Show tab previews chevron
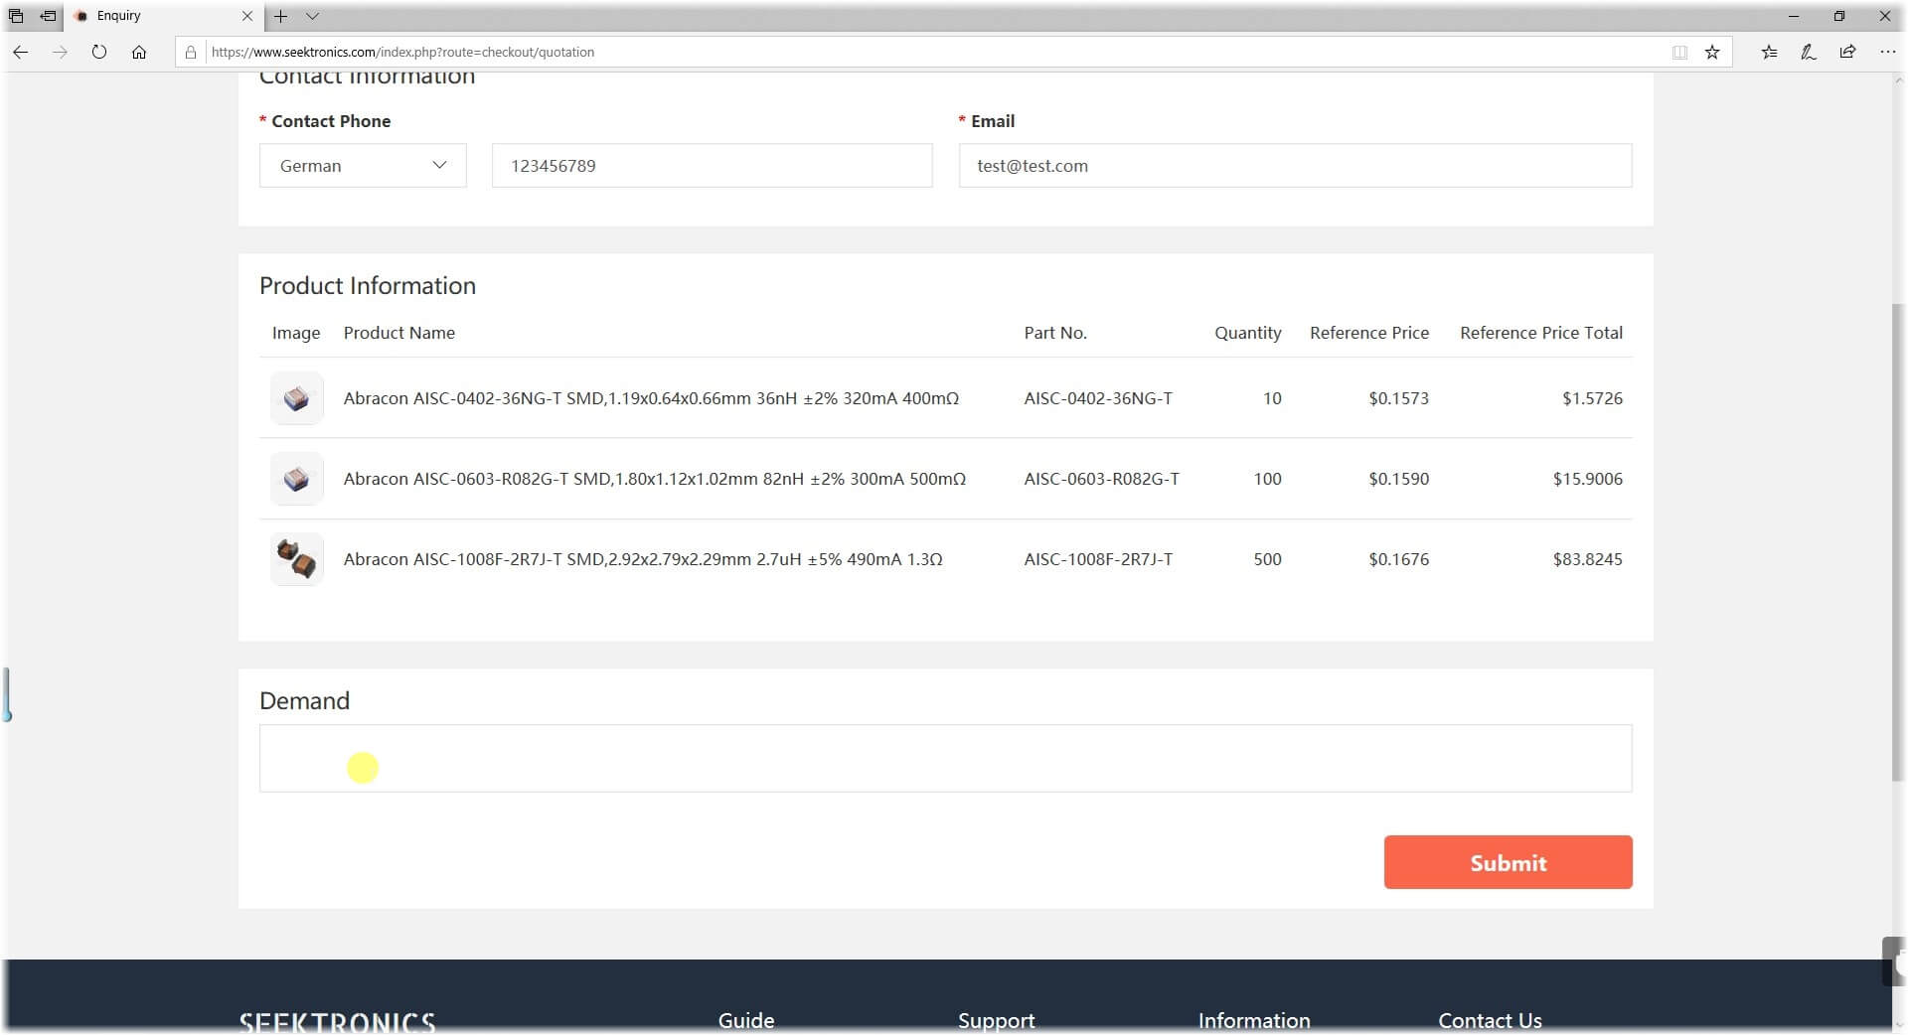Image resolution: width=1908 pixels, height=1035 pixels. (x=312, y=16)
